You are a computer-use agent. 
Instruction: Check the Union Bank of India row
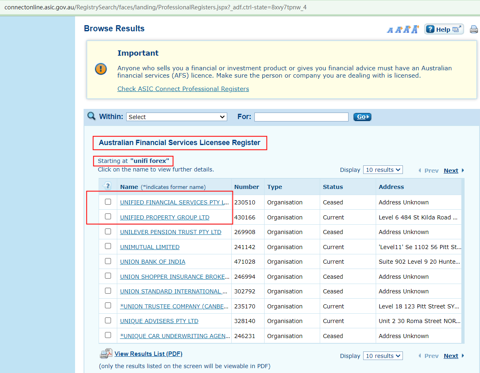coord(108,261)
